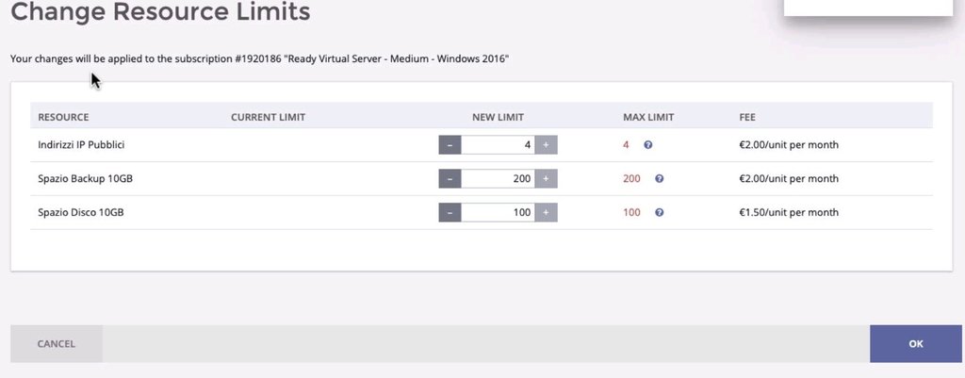Select the NEW LIMIT column header
The image size is (965, 378).
498,118
